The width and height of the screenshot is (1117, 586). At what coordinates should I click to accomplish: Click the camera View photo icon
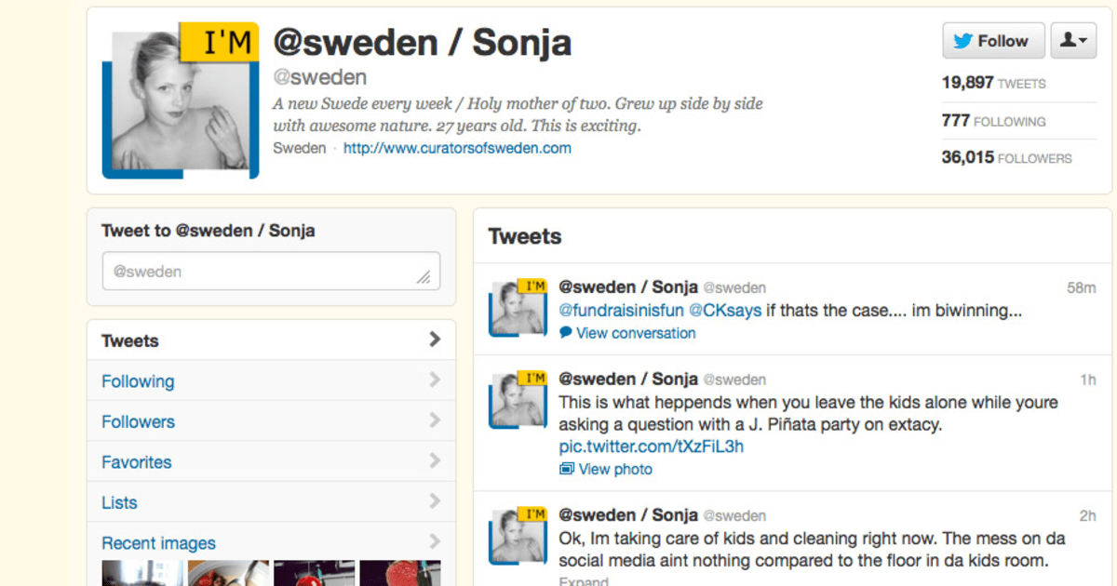click(x=565, y=469)
